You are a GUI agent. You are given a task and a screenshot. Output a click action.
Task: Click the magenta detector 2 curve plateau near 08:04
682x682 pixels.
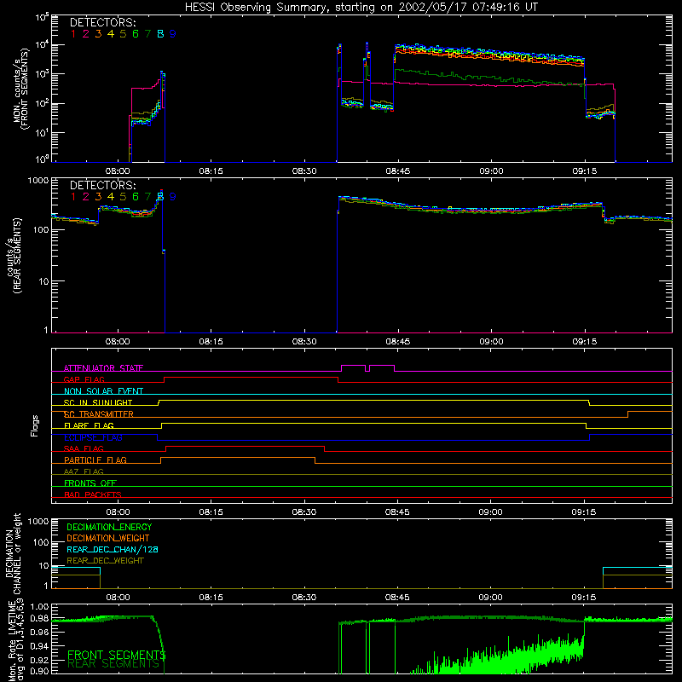click(143, 89)
